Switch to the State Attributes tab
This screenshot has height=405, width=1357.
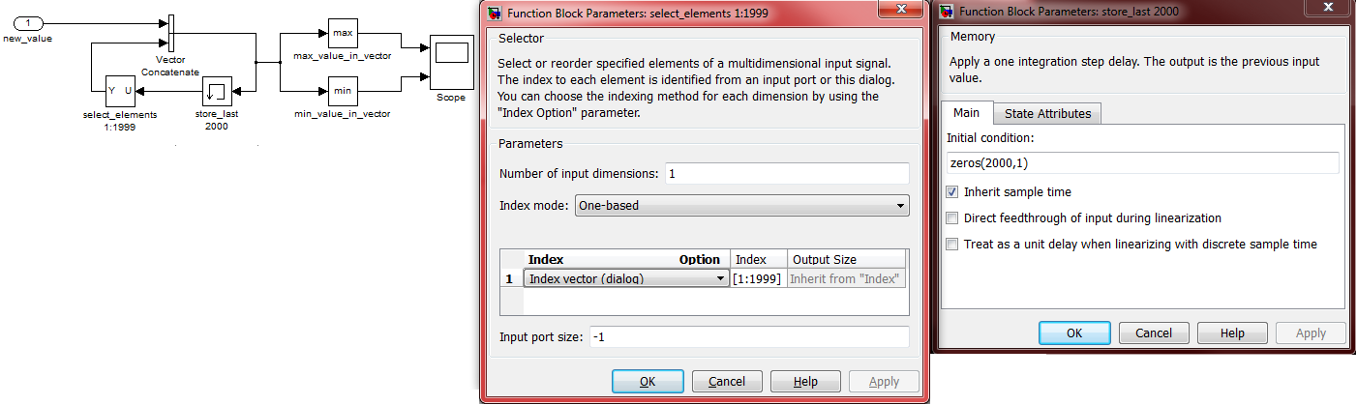click(1047, 113)
